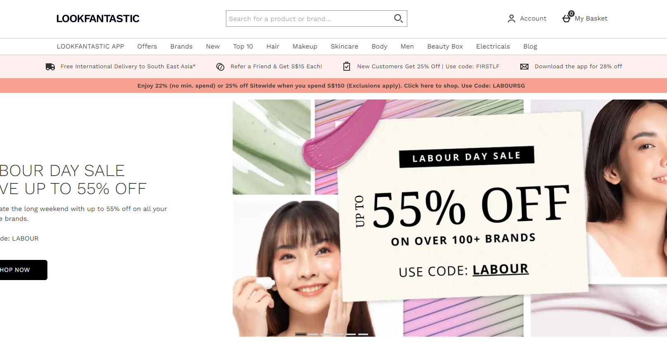Open the Beauty Box menu item
Image resolution: width=667 pixels, height=343 pixels.
pyautogui.click(x=445, y=46)
